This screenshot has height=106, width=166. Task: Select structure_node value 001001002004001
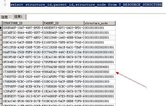pyautogui.click(x=100, y=67)
